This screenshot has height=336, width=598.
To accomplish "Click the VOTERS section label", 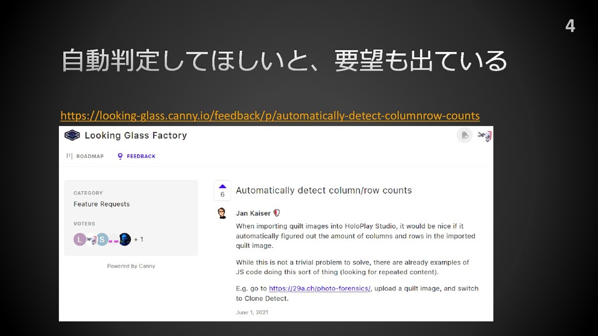I will pyautogui.click(x=84, y=223).
